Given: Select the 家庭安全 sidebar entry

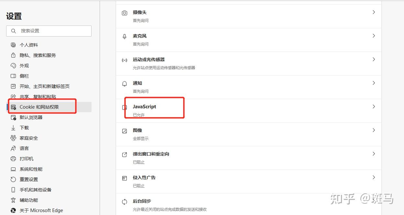Looking at the screenshot, I should (x=28, y=138).
